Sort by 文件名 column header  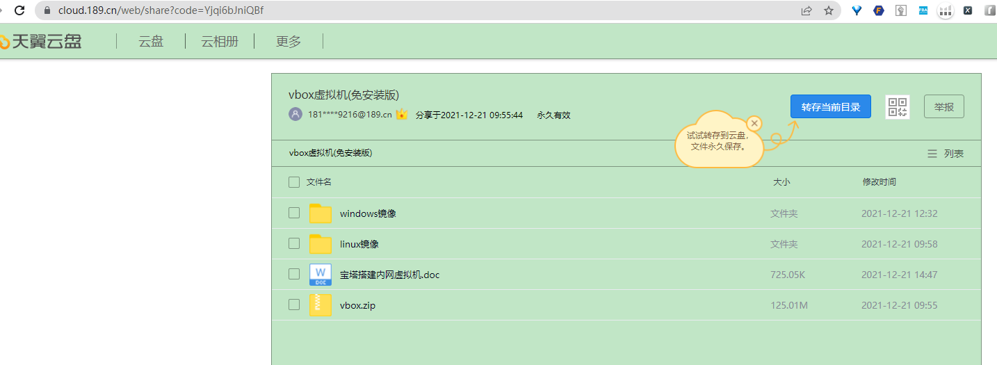tap(319, 182)
